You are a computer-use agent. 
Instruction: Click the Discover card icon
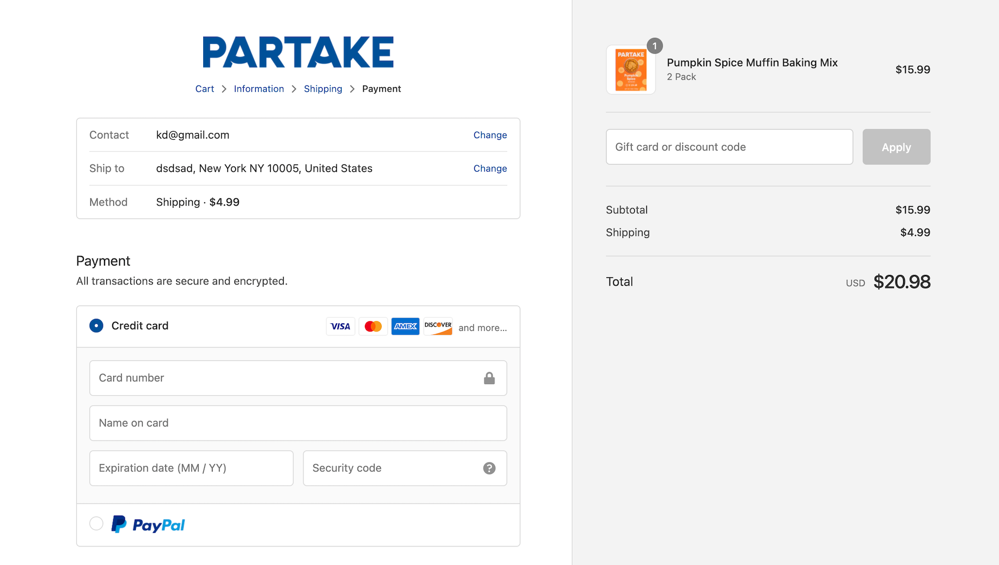click(x=438, y=326)
